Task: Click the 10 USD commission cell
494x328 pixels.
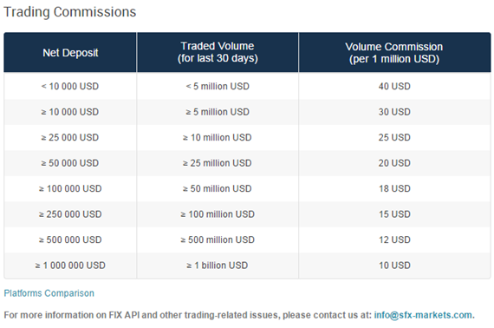Action: pos(394,266)
